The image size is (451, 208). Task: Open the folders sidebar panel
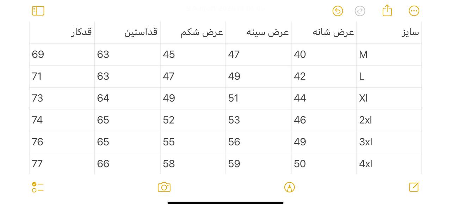(38, 11)
